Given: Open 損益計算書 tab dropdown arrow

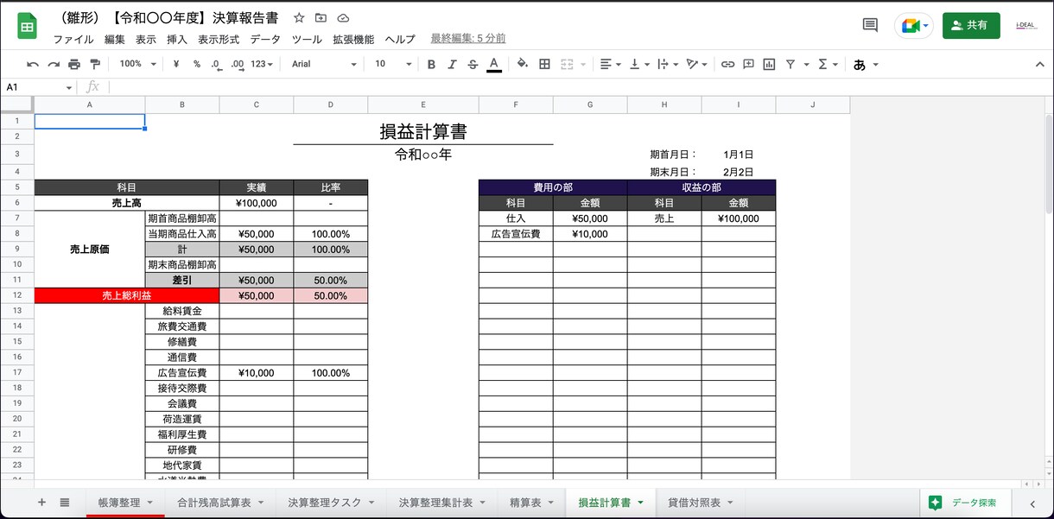Looking at the screenshot, I should pos(640,503).
